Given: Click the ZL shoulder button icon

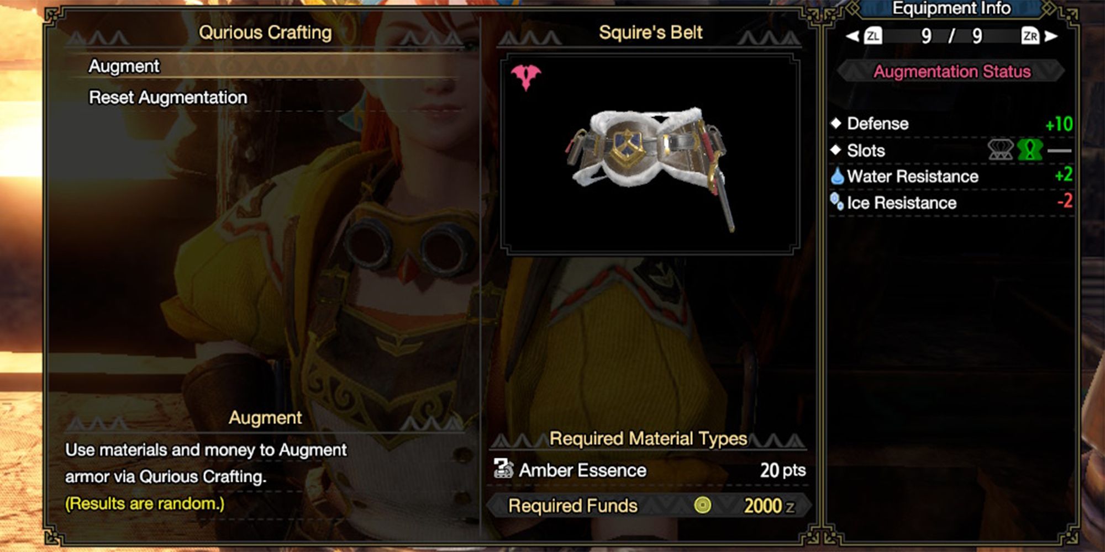Looking at the screenshot, I should tap(872, 36).
